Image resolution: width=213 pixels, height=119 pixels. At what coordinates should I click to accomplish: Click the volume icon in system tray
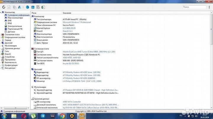(196, 116)
